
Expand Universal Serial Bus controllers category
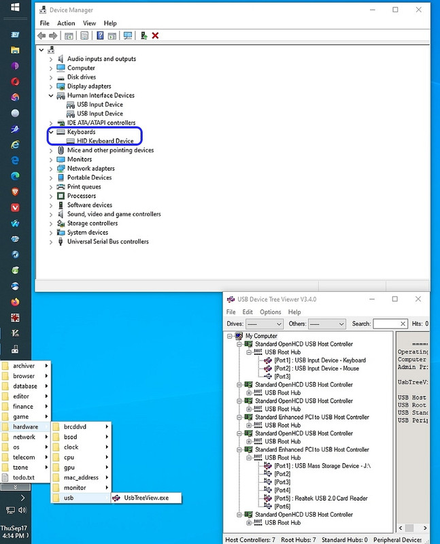point(51,242)
